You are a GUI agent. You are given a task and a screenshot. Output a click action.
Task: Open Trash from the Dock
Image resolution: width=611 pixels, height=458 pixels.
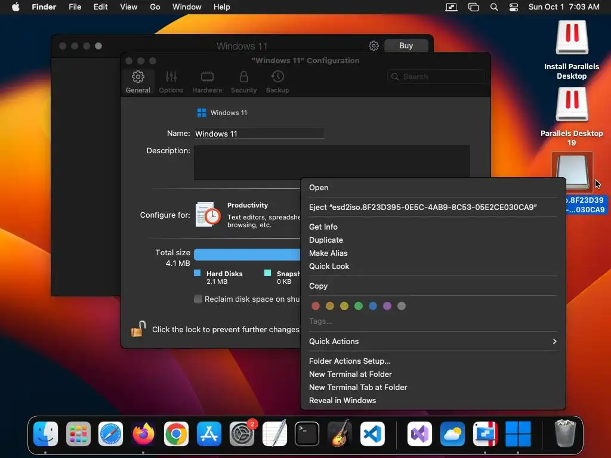(x=565, y=434)
